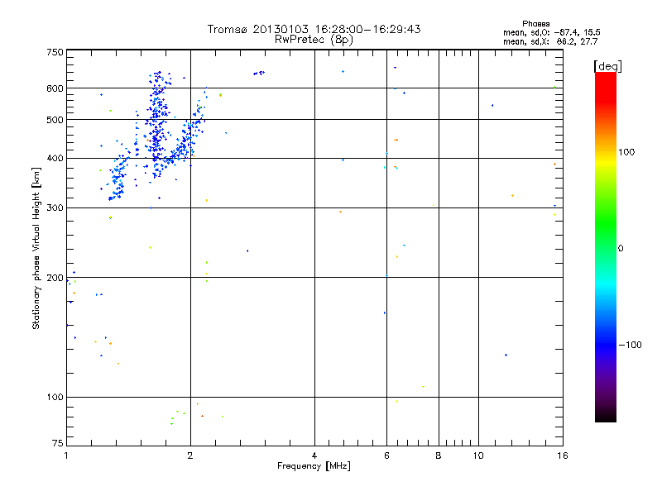
Task: Click the 'Phases' header label
Action: click(535, 24)
